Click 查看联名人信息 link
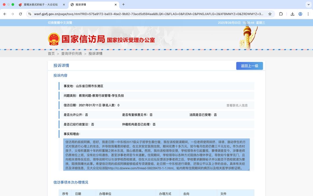The image size is (313, 196). click(x=237, y=105)
